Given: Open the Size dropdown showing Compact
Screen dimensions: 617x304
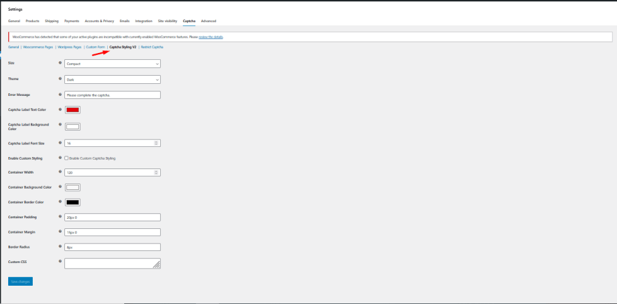Looking at the screenshot, I should (112, 64).
